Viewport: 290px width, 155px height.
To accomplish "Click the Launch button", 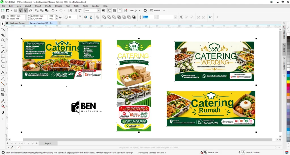I will point(155,10).
